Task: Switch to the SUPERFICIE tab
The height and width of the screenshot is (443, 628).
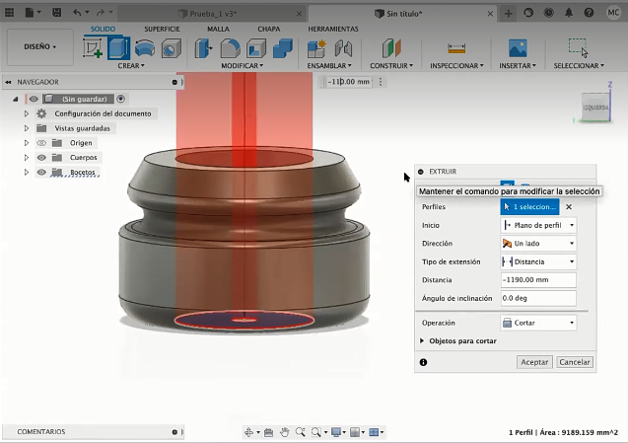Action: [x=162, y=29]
